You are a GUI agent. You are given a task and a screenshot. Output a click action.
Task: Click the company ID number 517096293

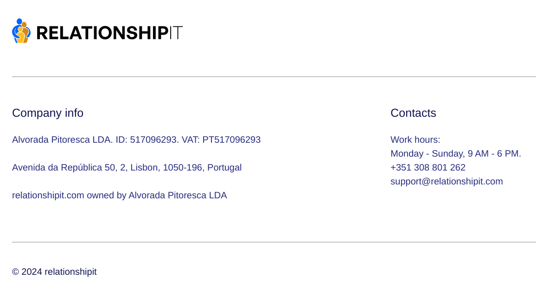pos(153,139)
